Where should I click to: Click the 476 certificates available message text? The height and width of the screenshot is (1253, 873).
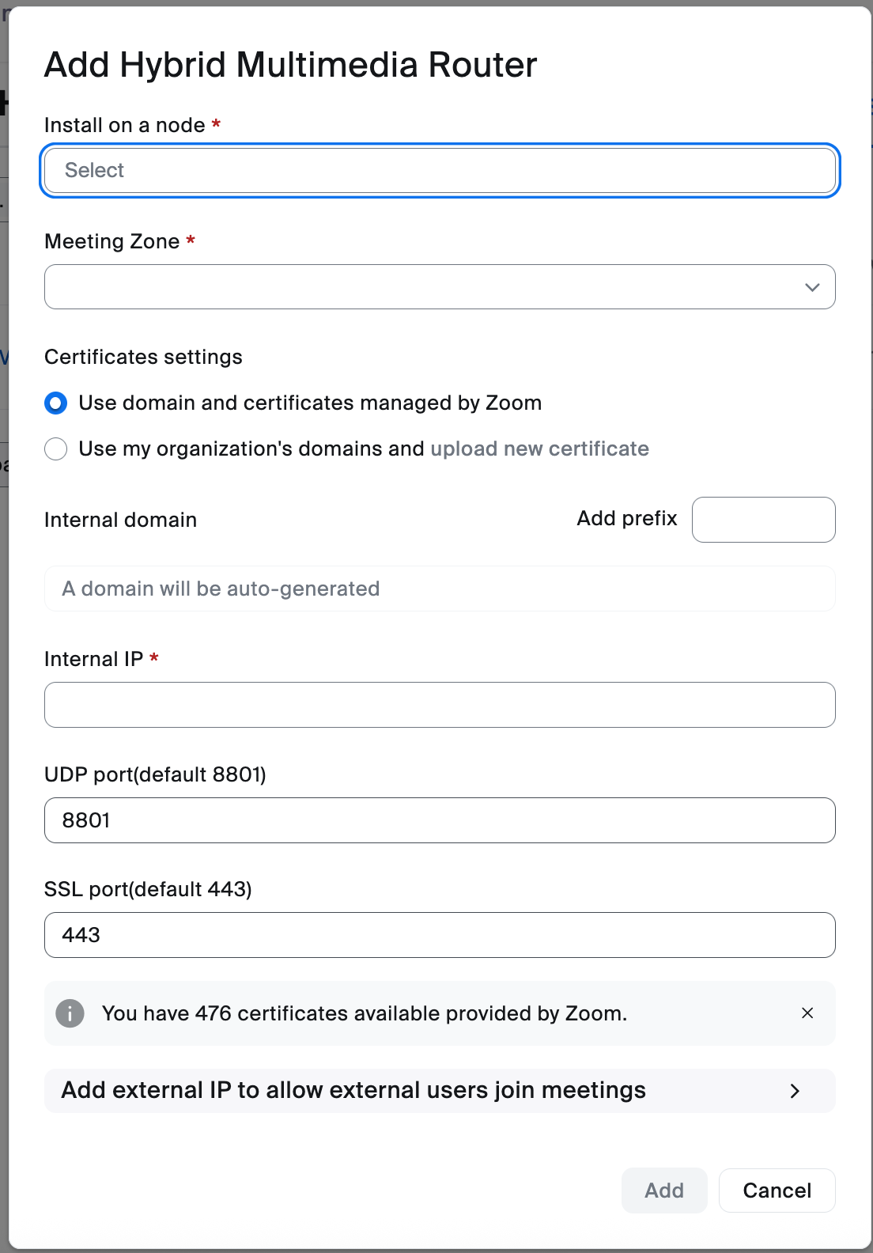pyautogui.click(x=365, y=1013)
